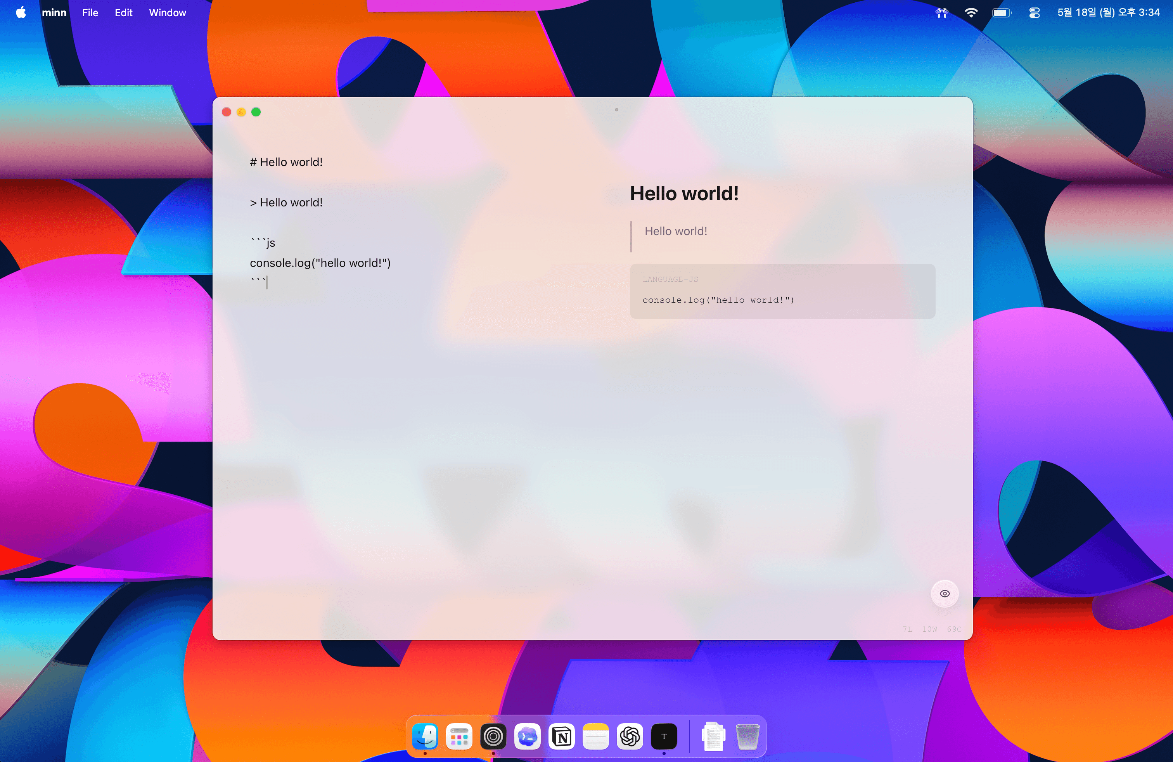Place the cursor in the "# Hello world!" editor line
Screen dimensions: 1173x762
tap(286, 162)
